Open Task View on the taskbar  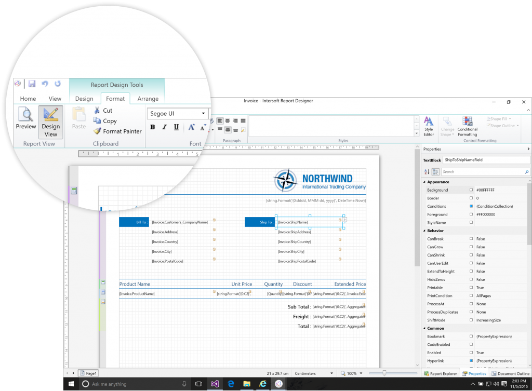pos(198,384)
